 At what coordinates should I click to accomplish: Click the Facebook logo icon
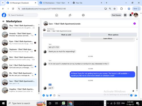[x=4, y=15]
